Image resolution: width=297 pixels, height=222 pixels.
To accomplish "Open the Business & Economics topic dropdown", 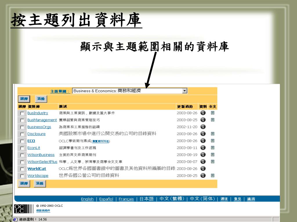I will click(130, 91).
